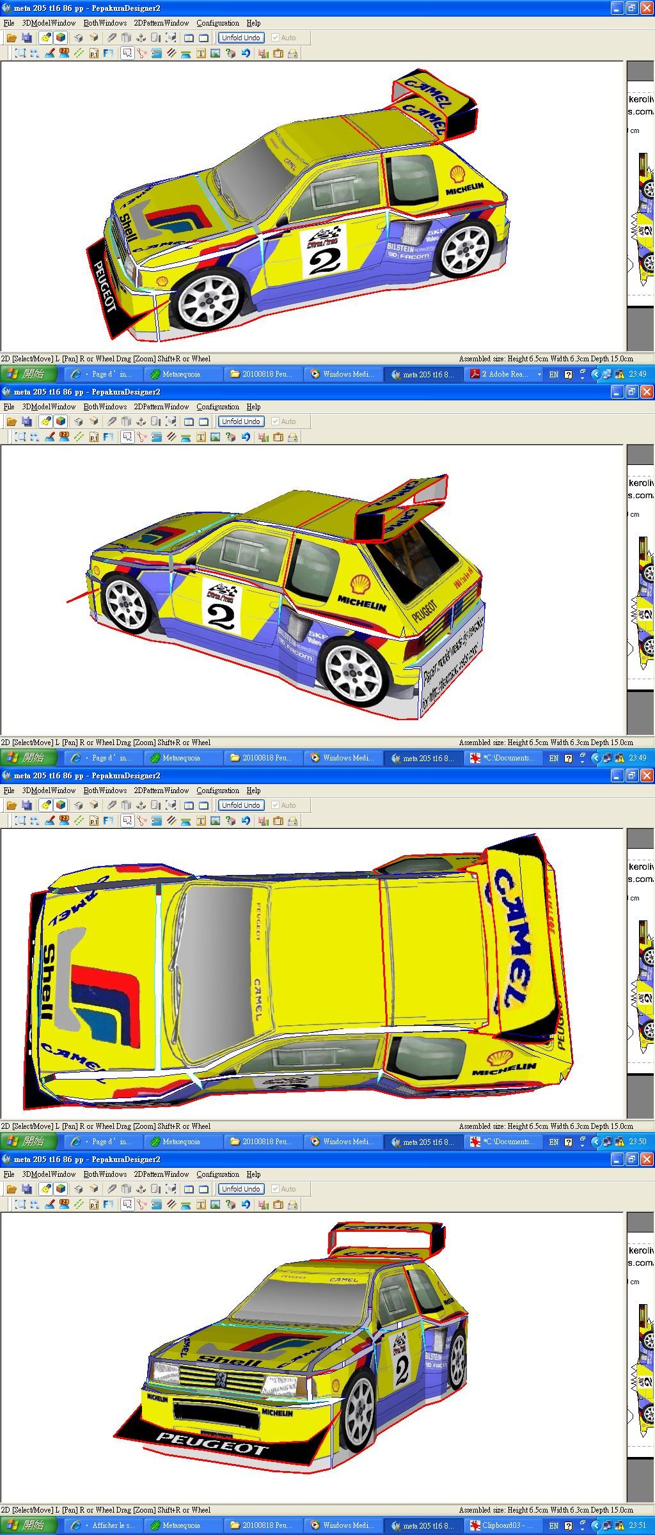Click the 23:50 taskbar clock

[x=638, y=1142]
